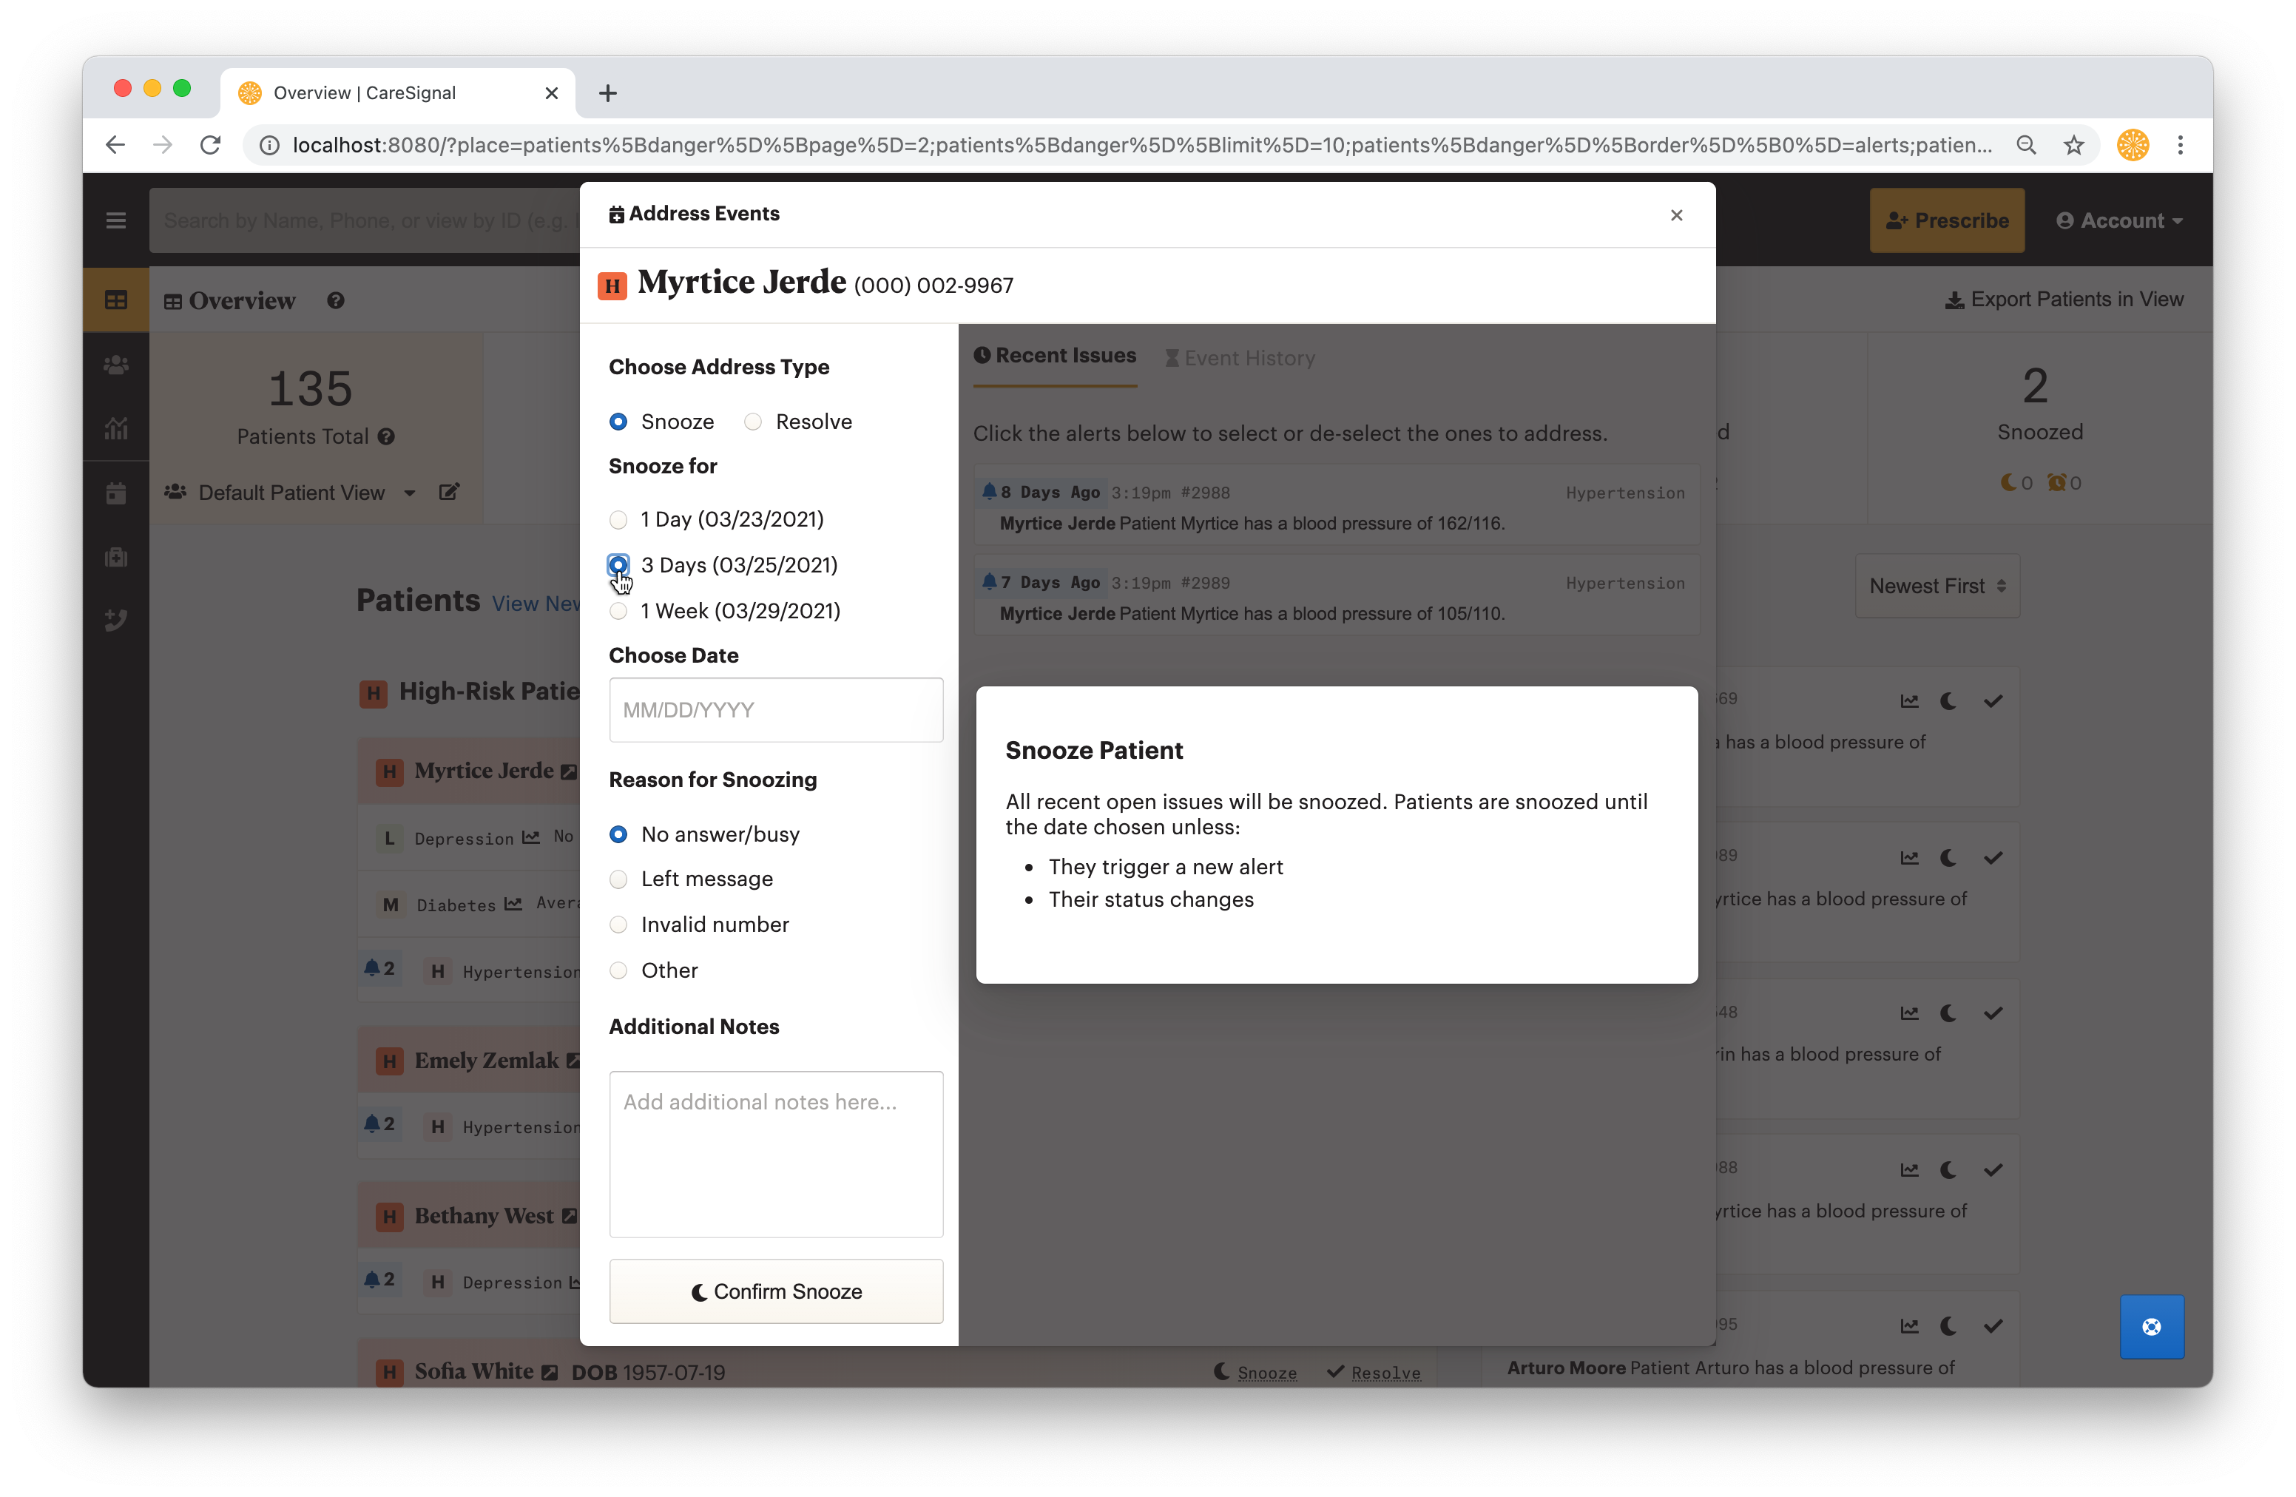
Task: Click the browser zoom magnifier icon
Action: coord(2026,145)
